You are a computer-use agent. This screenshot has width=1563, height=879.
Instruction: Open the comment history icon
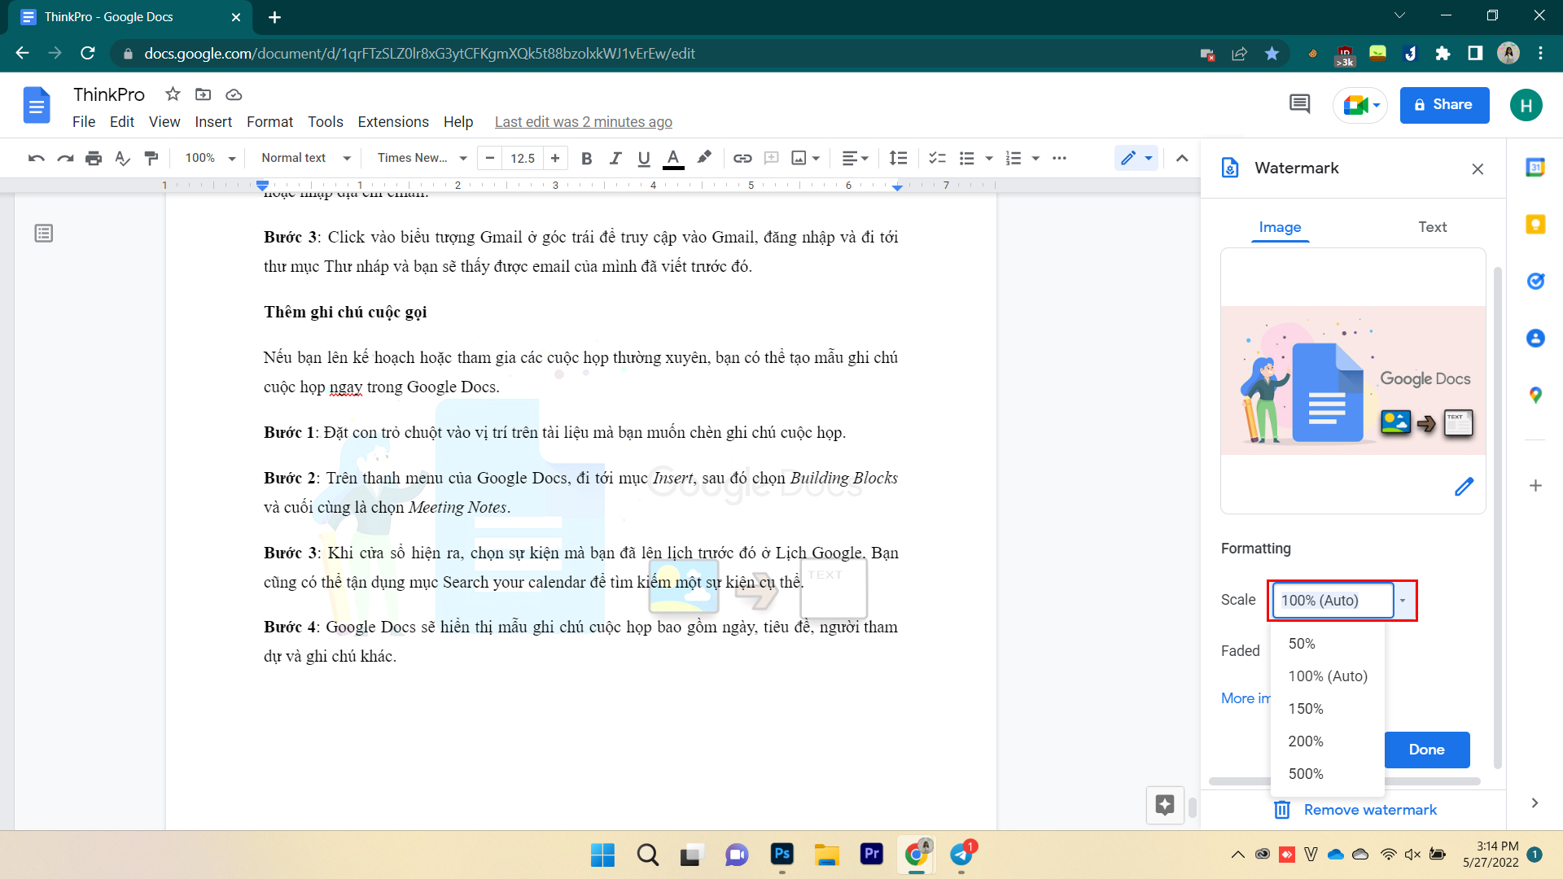click(1300, 104)
